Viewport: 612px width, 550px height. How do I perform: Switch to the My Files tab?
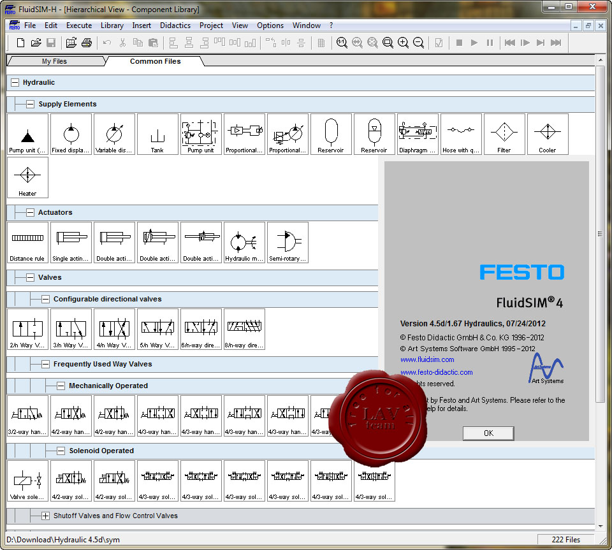point(55,61)
